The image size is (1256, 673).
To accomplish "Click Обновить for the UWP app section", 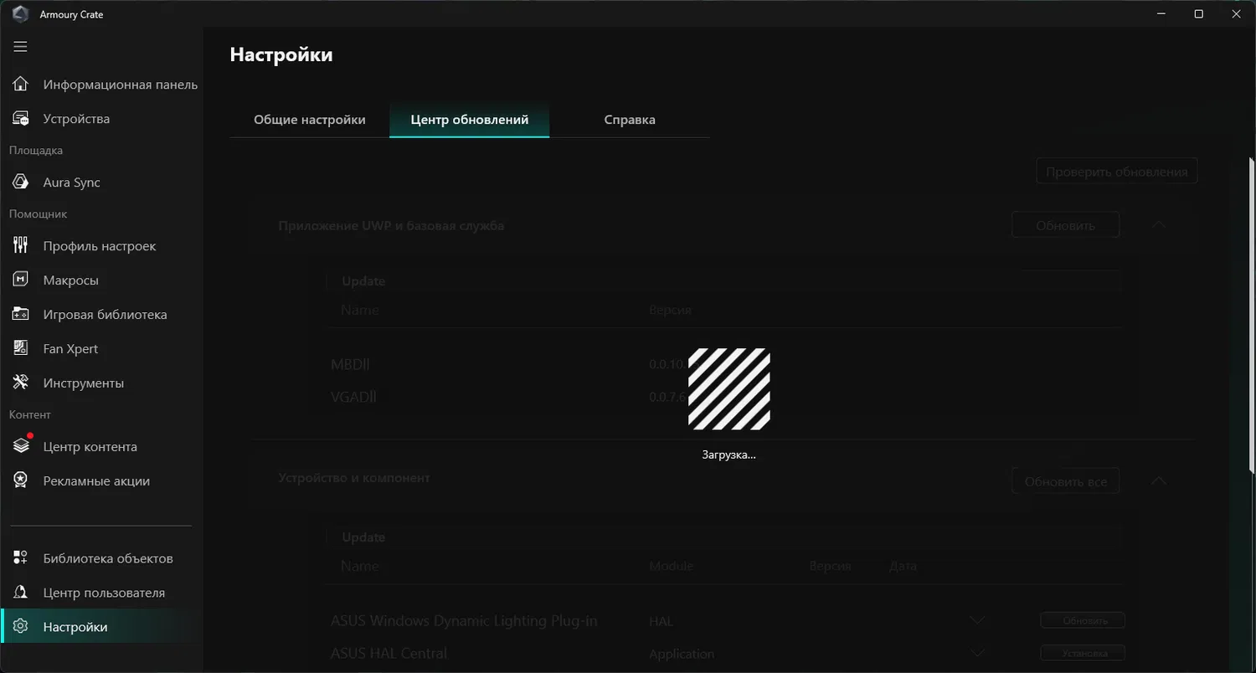I will (1065, 225).
